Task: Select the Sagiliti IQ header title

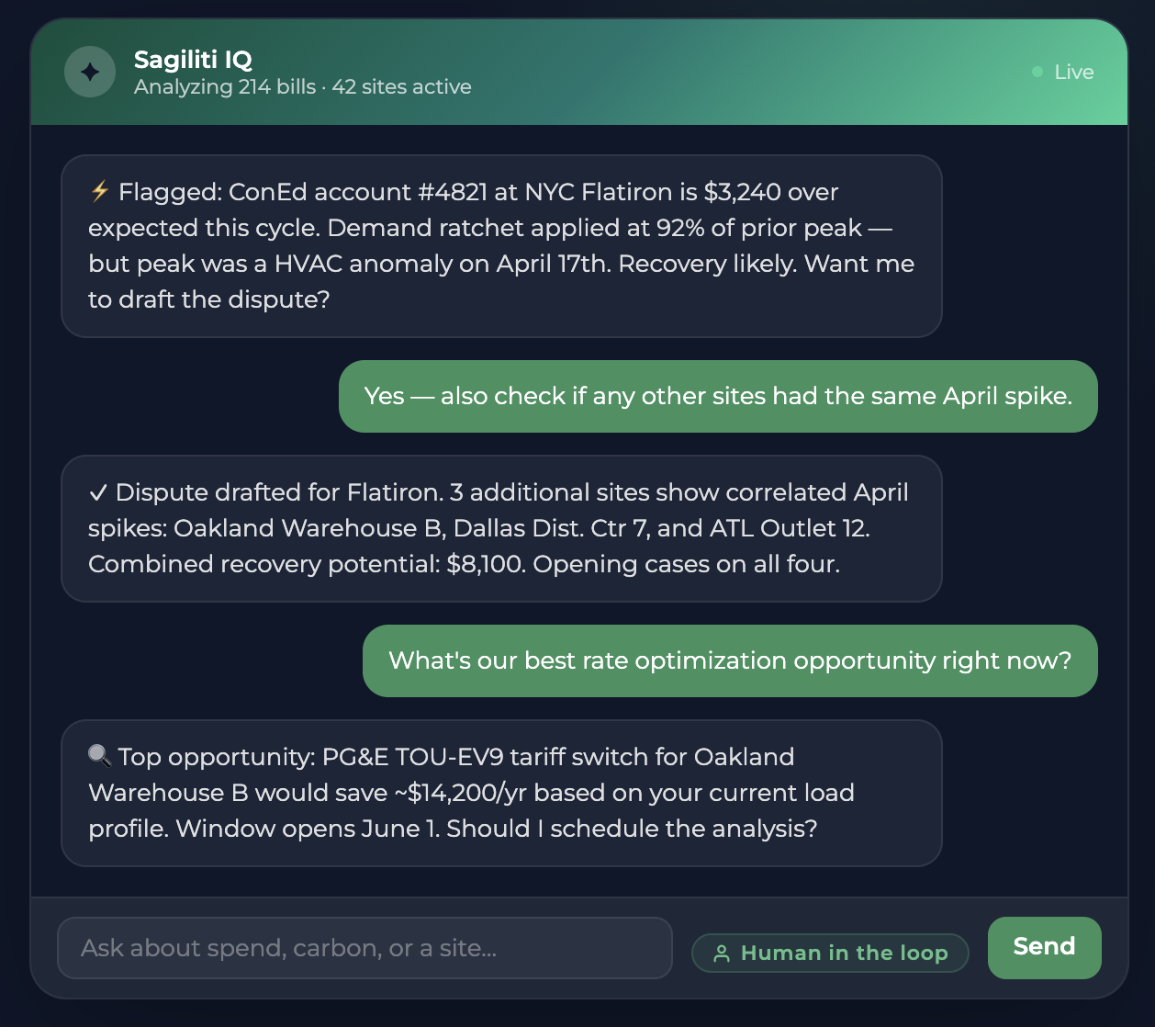Action: [x=193, y=60]
